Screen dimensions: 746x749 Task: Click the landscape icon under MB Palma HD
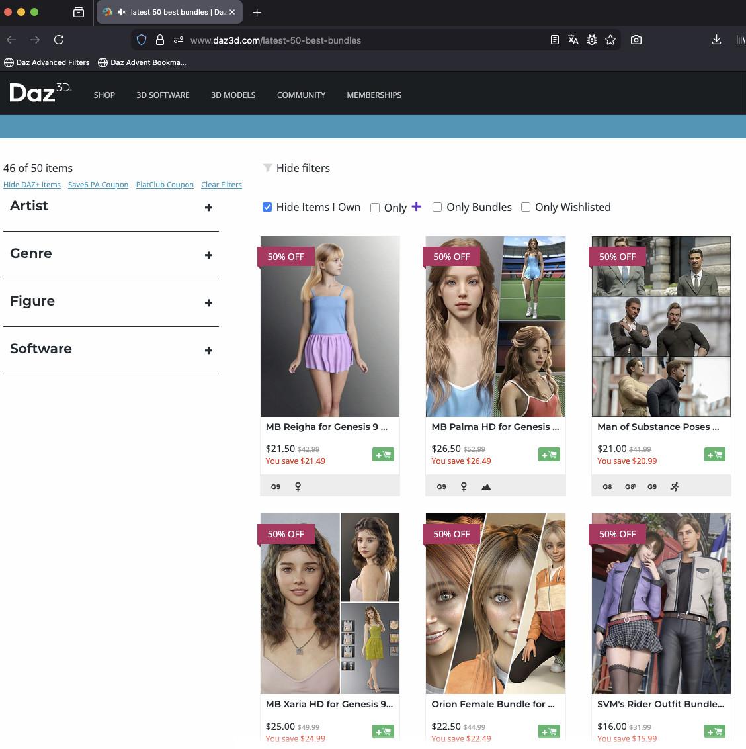coord(486,487)
